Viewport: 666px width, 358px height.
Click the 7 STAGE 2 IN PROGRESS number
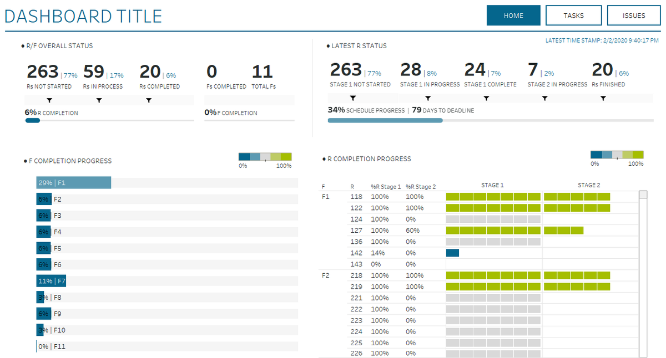[533, 70]
